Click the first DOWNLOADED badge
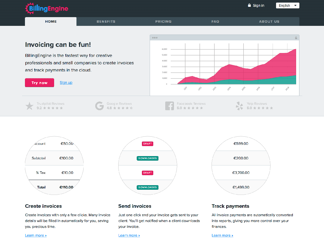324x244 pixels. click(147, 158)
